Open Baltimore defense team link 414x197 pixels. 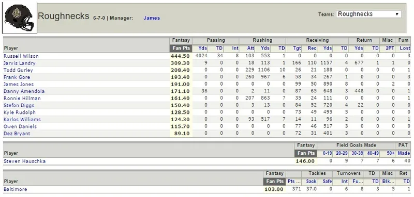point(16,189)
